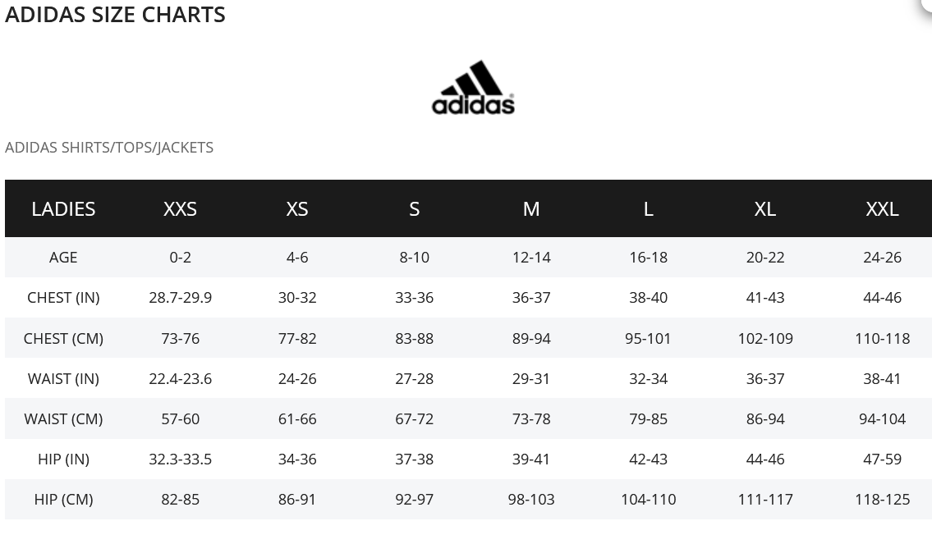The image size is (932, 544).
Task: Click the M size column header
Action: [x=531, y=209]
